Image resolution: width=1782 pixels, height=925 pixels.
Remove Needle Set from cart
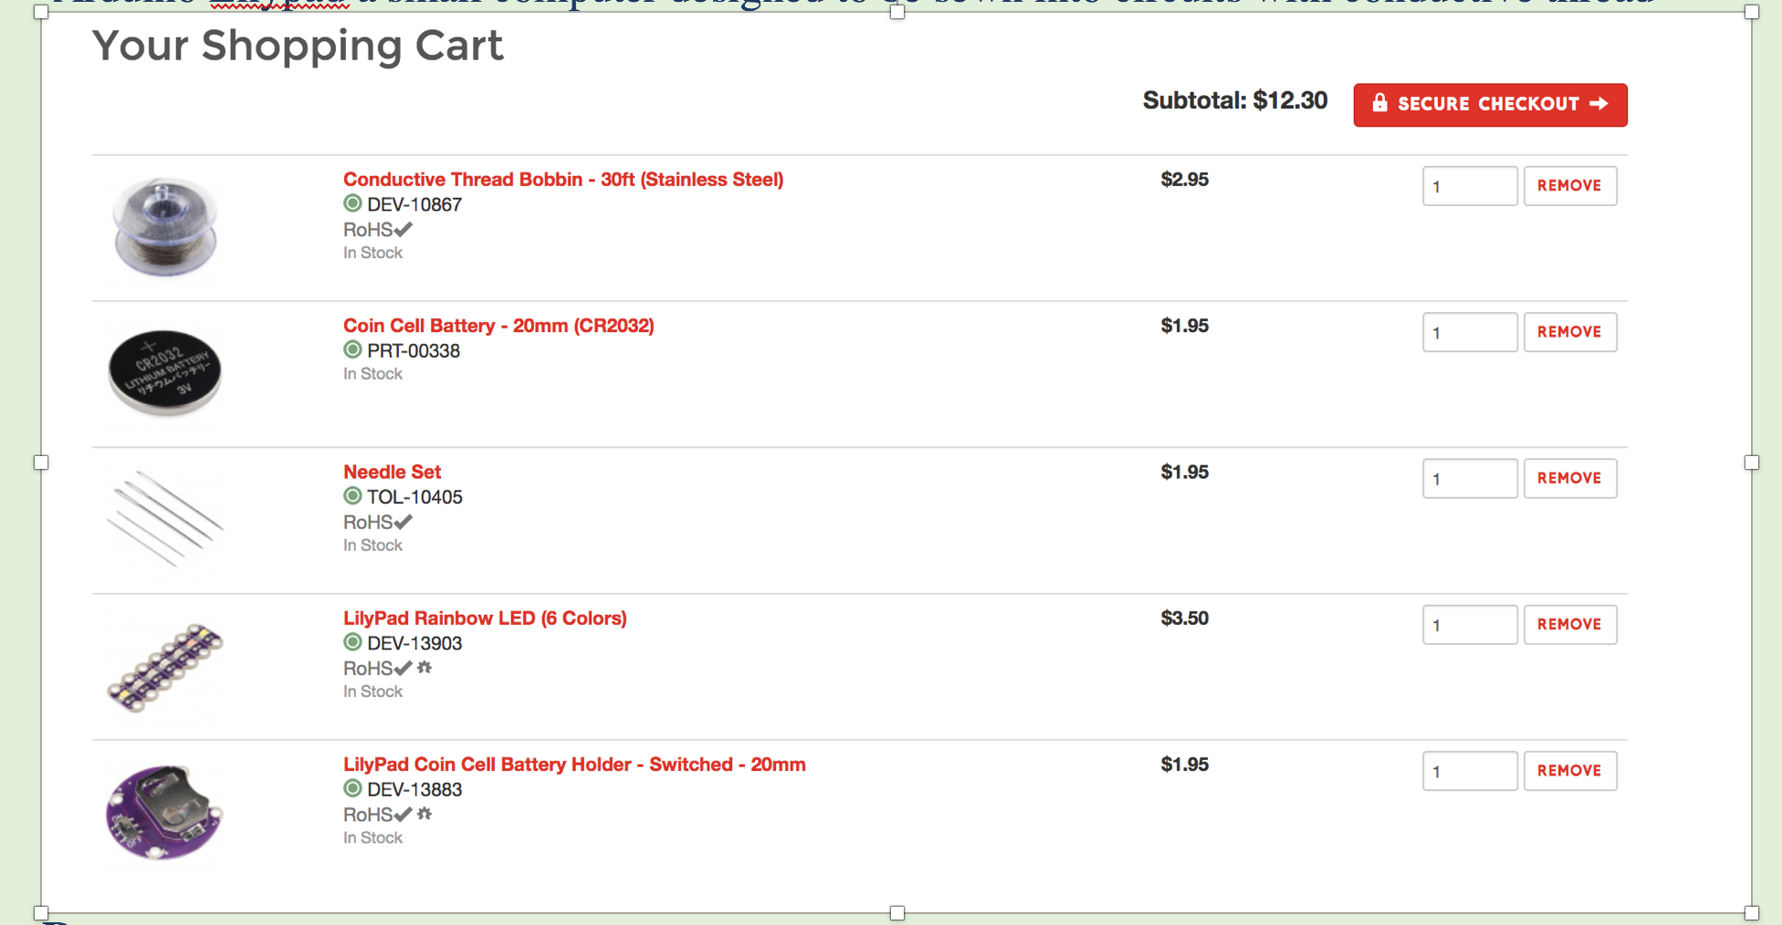(x=1569, y=478)
